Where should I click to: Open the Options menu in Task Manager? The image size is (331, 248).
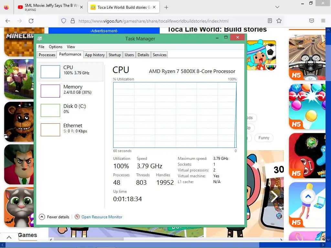56,46
